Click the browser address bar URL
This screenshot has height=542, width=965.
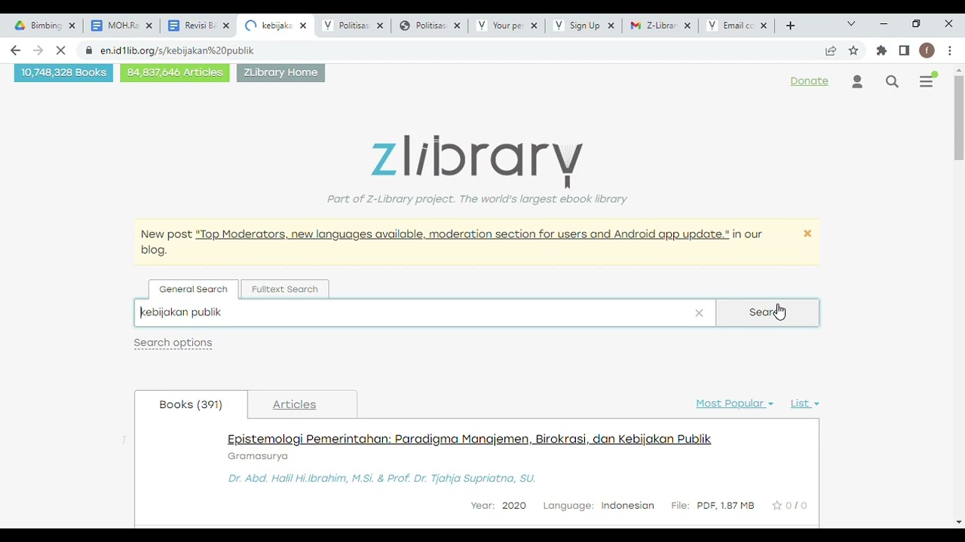(177, 50)
